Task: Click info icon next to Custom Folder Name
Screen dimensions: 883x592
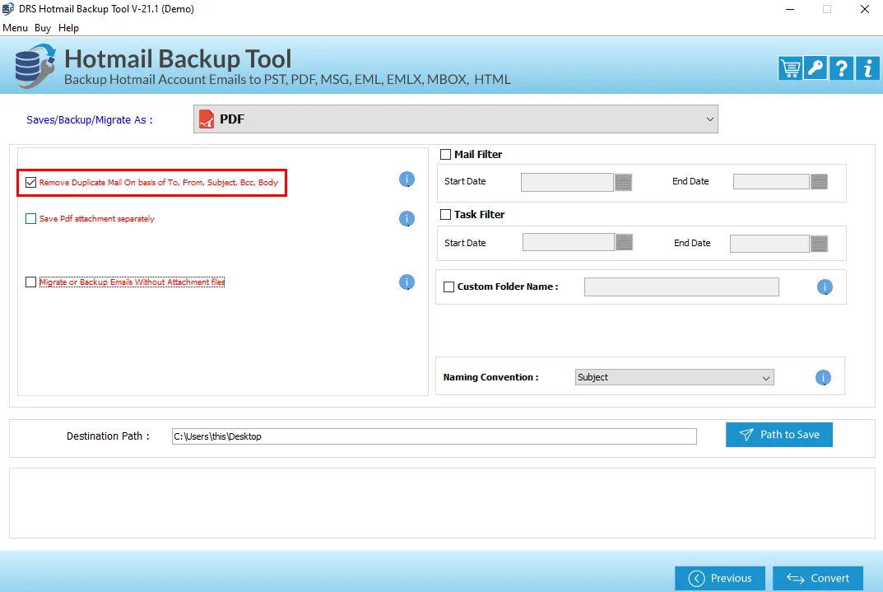Action: tap(825, 287)
